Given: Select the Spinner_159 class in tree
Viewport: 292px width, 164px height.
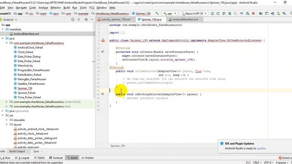Looking at the screenshot, I should (25, 88).
